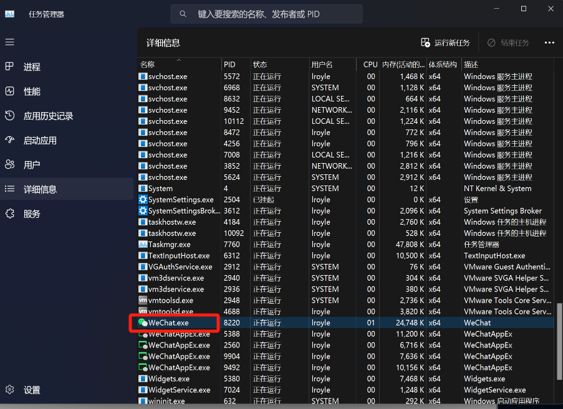Image resolution: width=563 pixels, height=409 pixels.
Task: Open the 用户 tab
Action: click(x=67, y=164)
